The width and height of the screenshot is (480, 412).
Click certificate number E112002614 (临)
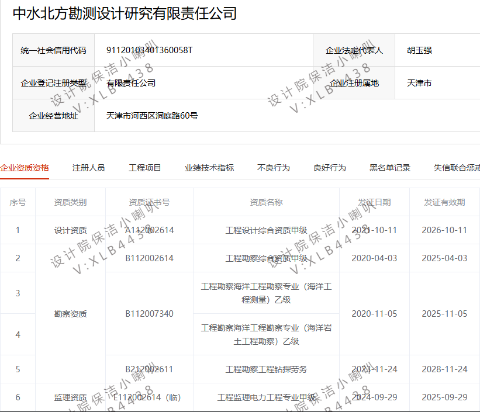(x=147, y=397)
